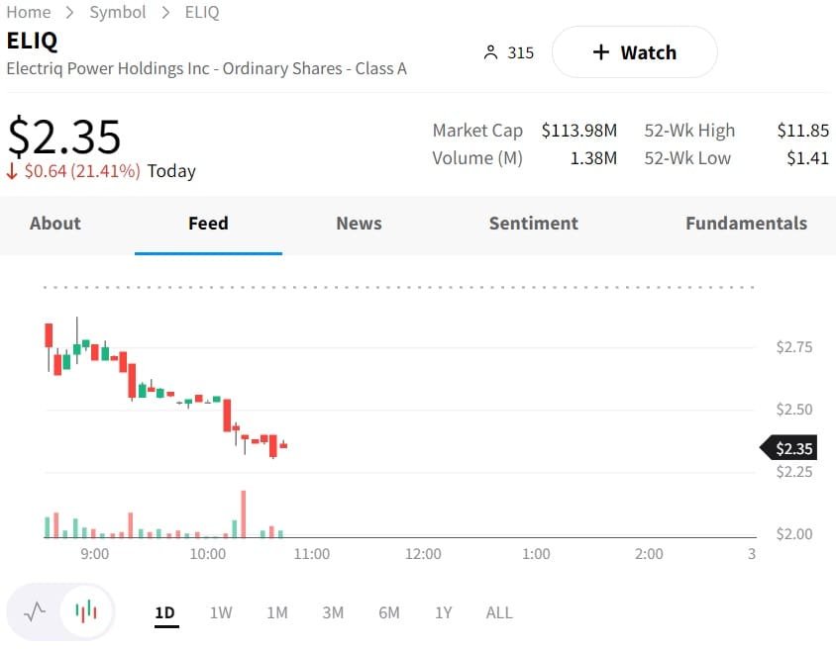Select the 1D time range

tap(164, 612)
